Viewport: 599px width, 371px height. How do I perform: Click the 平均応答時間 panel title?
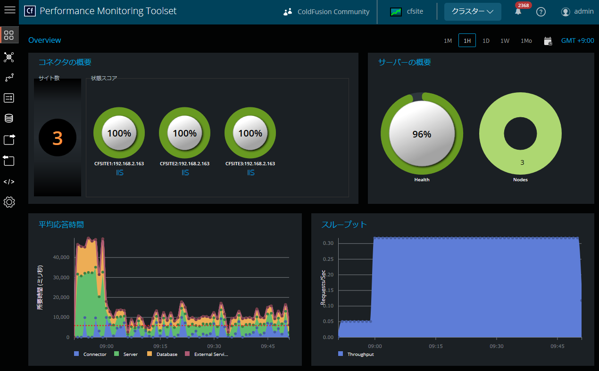pos(61,225)
